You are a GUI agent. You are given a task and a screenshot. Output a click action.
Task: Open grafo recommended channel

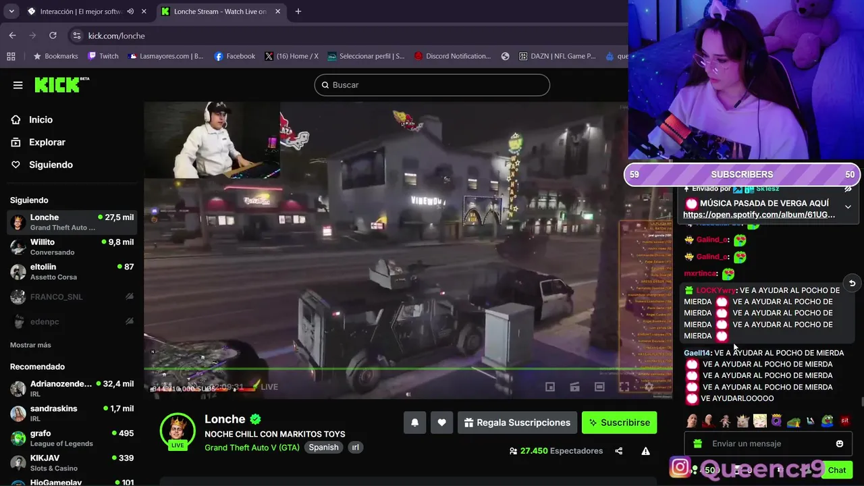point(72,439)
